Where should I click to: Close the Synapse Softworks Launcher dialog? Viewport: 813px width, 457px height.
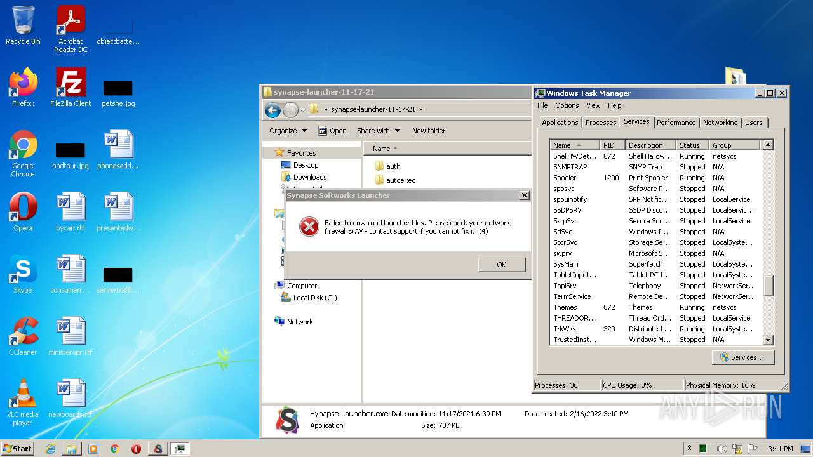[x=524, y=195]
